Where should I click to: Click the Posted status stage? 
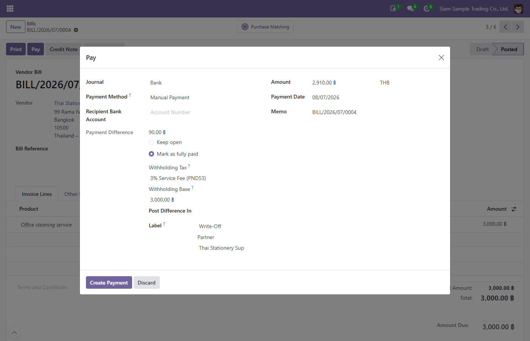point(508,49)
